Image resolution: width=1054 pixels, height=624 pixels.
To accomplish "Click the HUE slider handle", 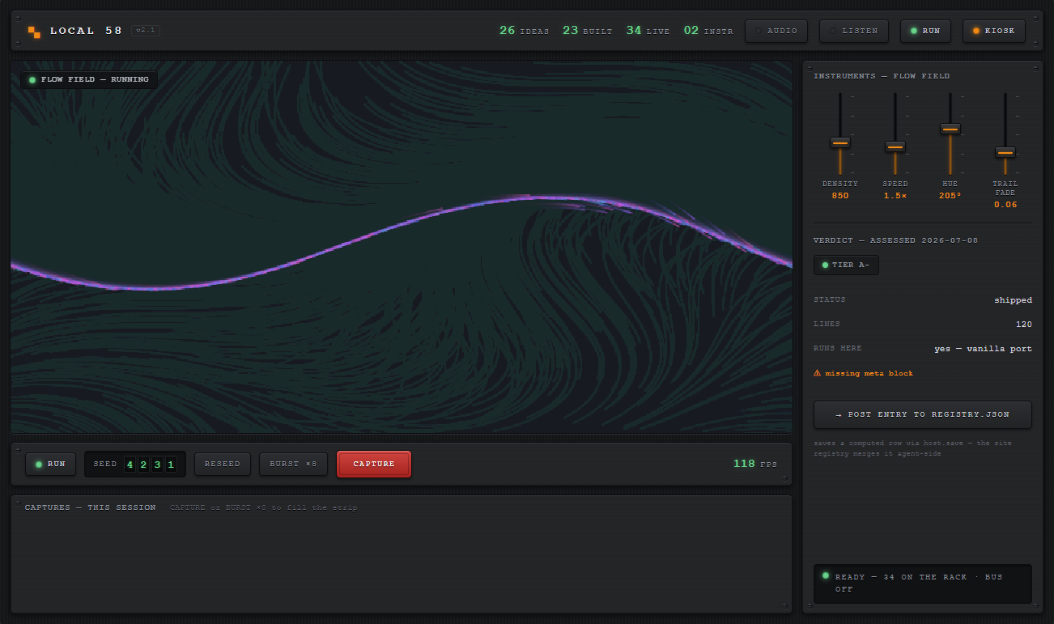I will pos(950,129).
